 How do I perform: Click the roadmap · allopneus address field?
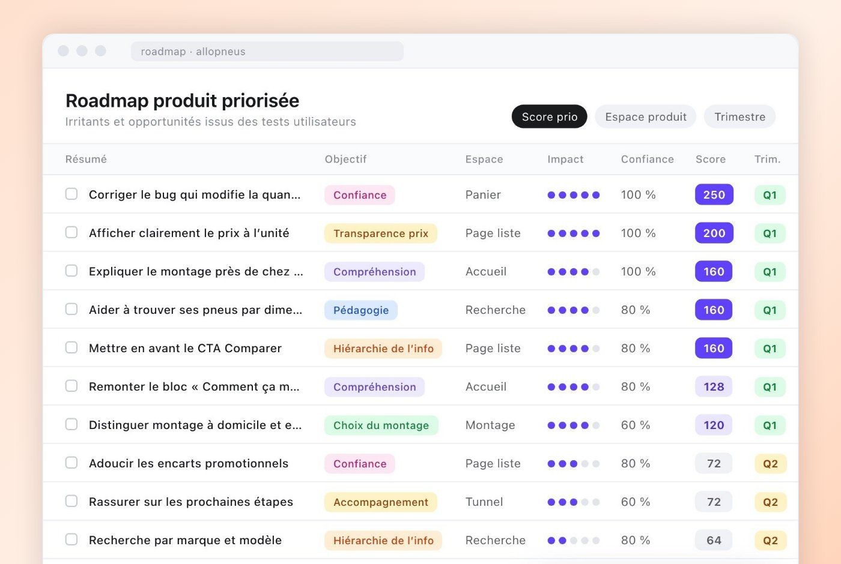(x=267, y=52)
